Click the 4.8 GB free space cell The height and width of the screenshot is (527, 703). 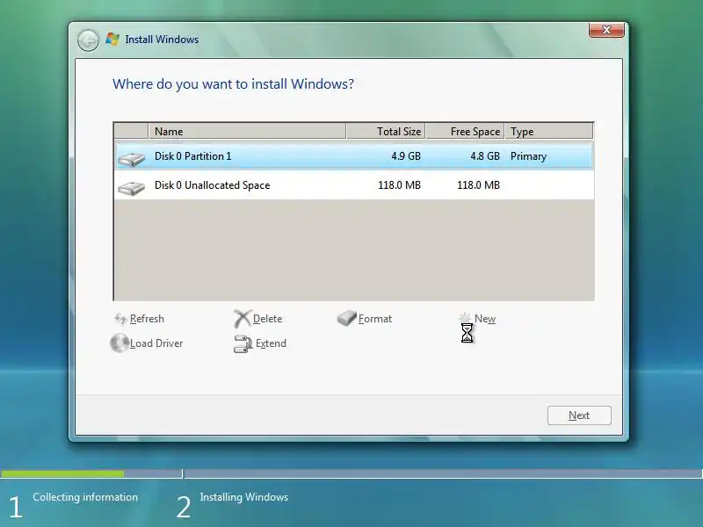485,156
